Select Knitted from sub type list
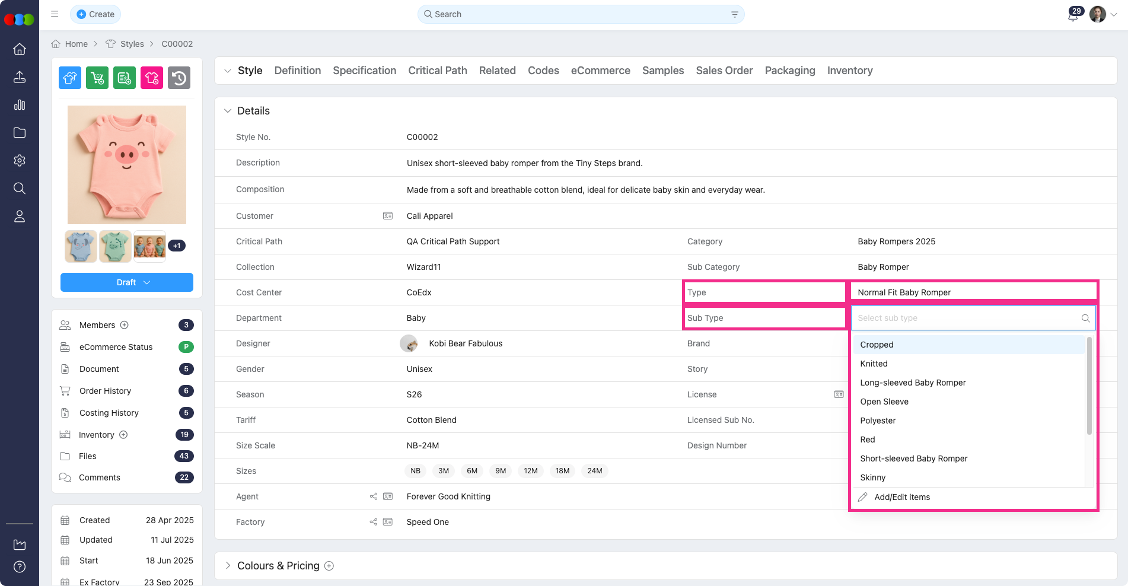The width and height of the screenshot is (1128, 586). [874, 364]
